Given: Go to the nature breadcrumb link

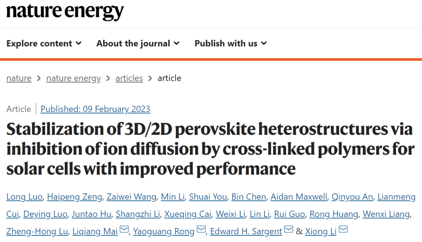Looking at the screenshot, I should tap(19, 78).
